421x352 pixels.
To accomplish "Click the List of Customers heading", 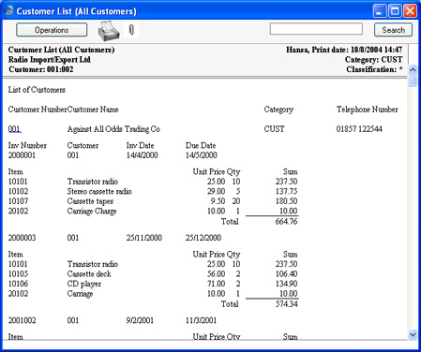I will click(37, 90).
